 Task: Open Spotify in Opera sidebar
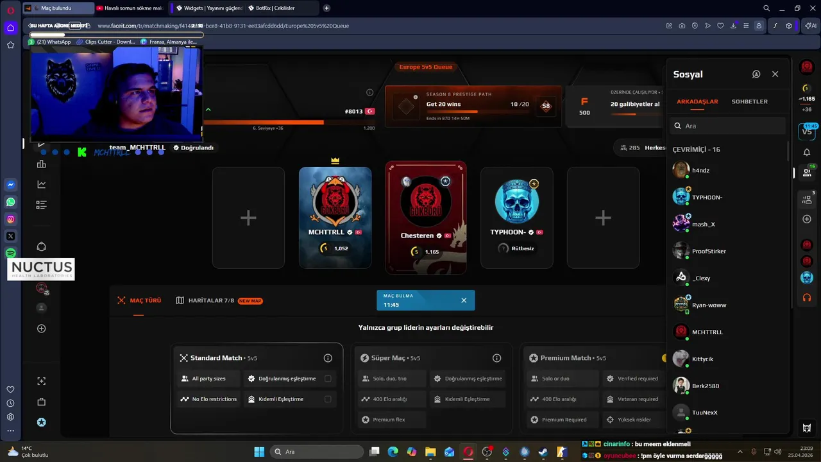click(10, 253)
